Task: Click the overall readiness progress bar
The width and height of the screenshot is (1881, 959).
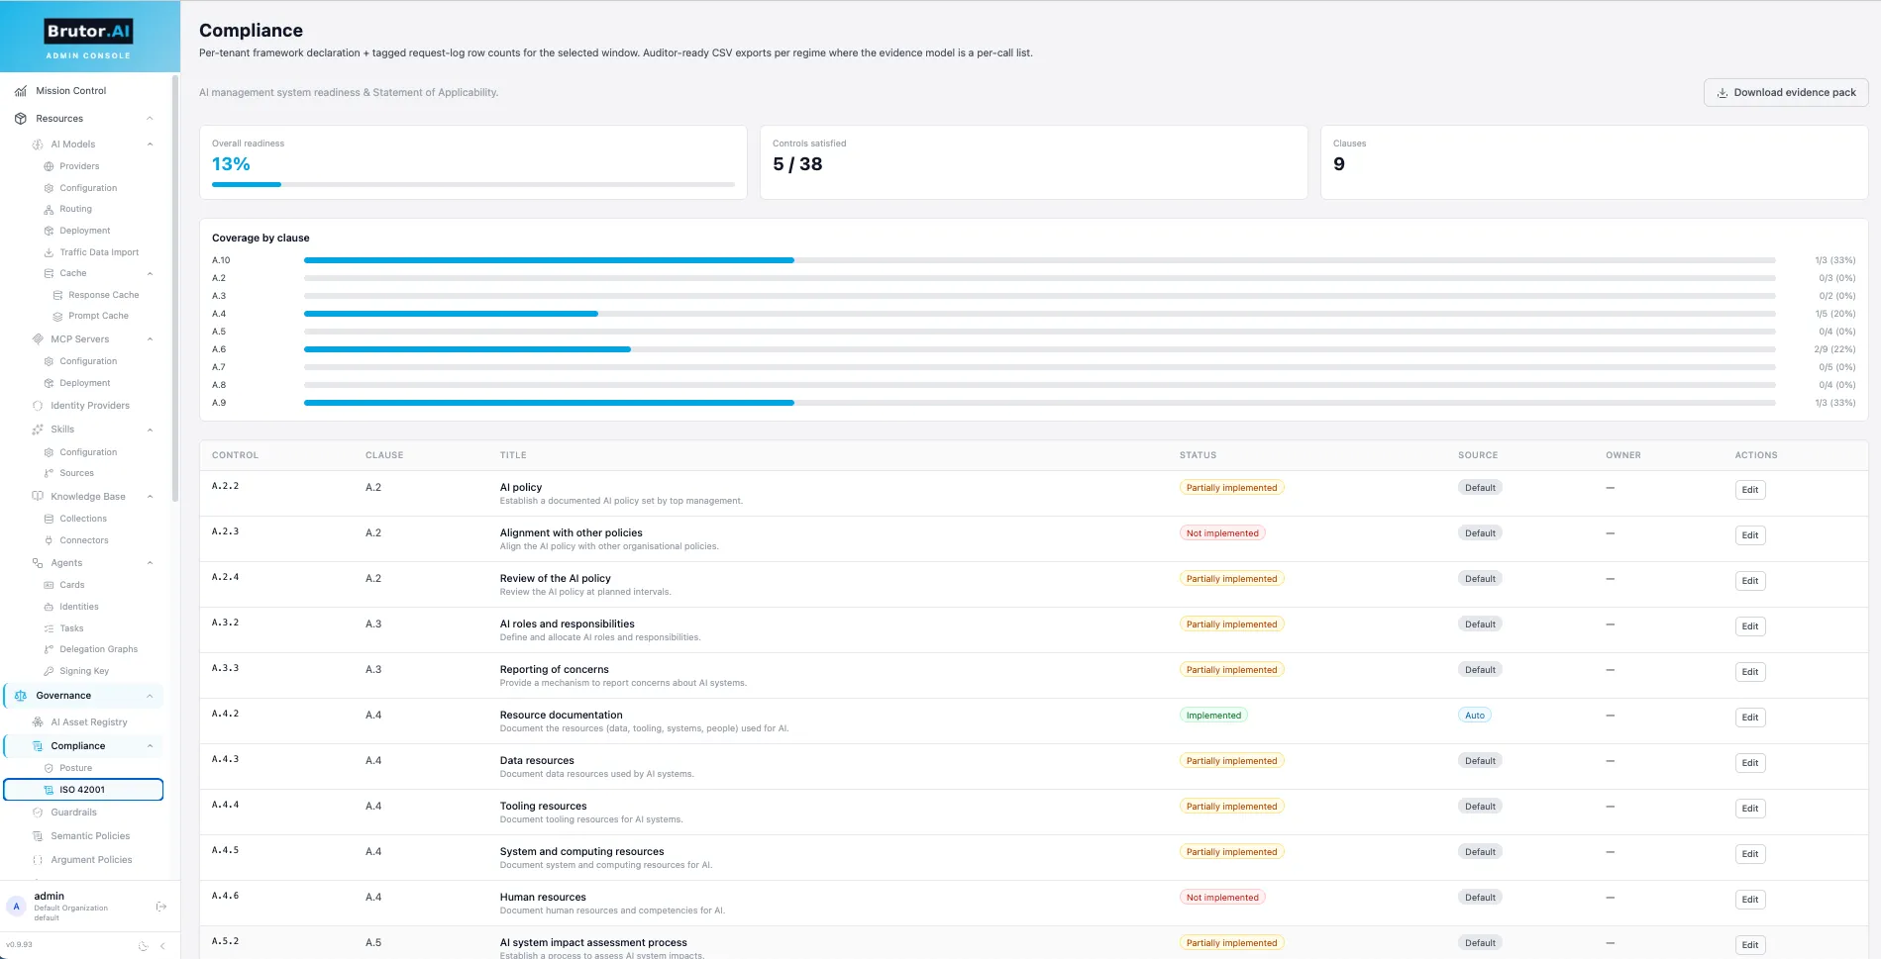Action: pos(473,185)
